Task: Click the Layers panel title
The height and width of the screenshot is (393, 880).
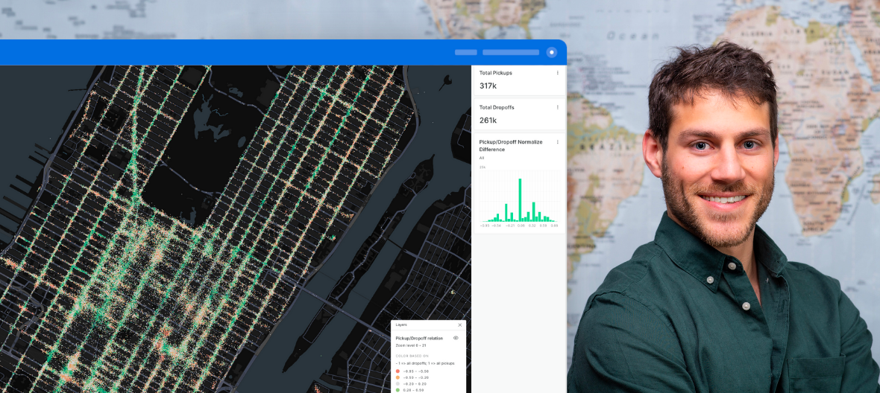Action: tap(401, 325)
